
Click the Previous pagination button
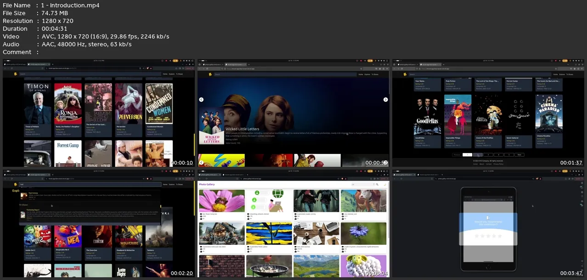click(457, 155)
